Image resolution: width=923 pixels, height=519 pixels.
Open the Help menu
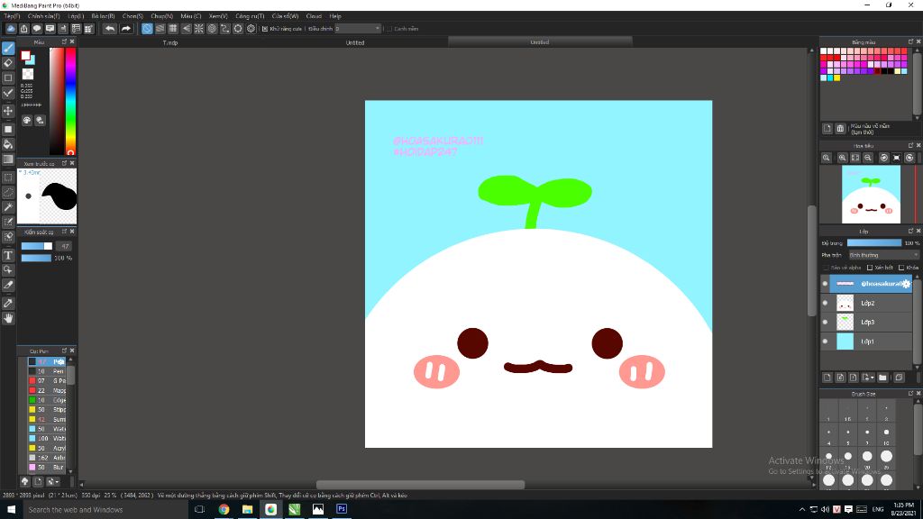[x=335, y=16]
